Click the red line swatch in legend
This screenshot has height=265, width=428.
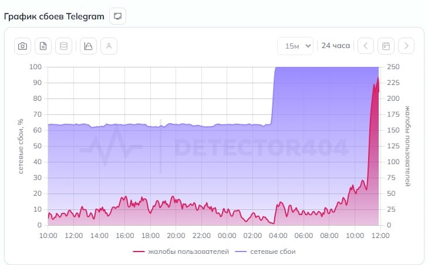tap(139, 251)
